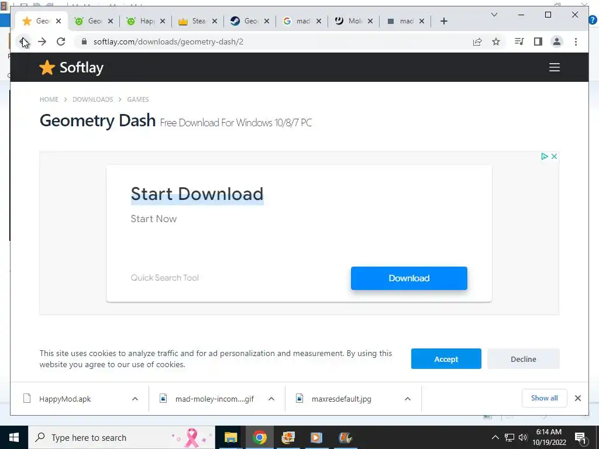599x449 pixels.
Task: Switch to the Steam-icon Geo tab
Action: coord(250,21)
